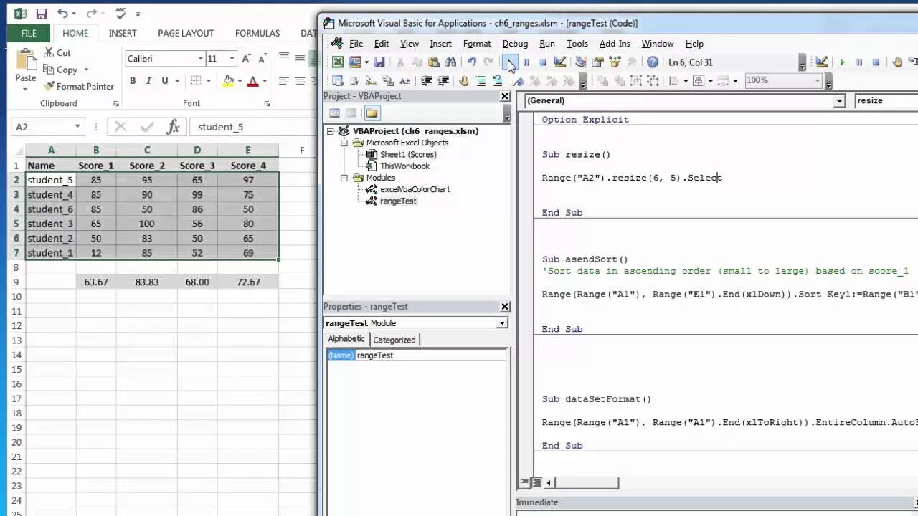The width and height of the screenshot is (918, 516).
Task: Click the Reset square icon in Standard toolbar
Action: [x=543, y=62]
